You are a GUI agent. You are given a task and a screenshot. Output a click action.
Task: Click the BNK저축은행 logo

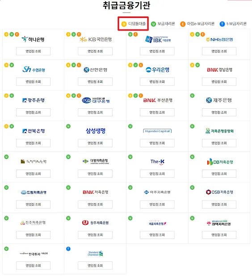96,192
